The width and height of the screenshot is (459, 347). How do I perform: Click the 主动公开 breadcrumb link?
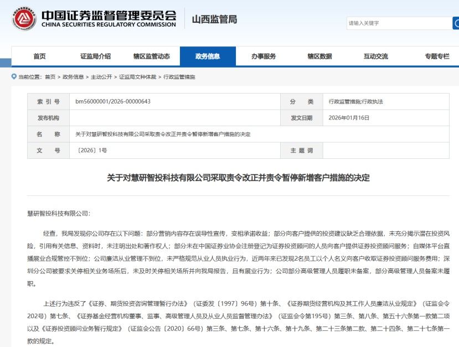point(102,76)
